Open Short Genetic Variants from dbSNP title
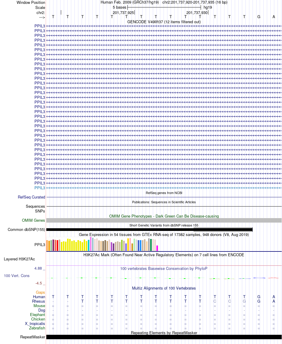Viewport: 282px width, 344px height. [x=164, y=225]
